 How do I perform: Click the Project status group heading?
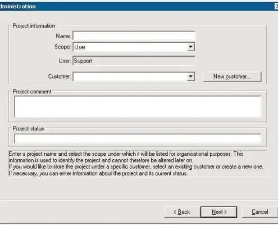(x=28, y=129)
